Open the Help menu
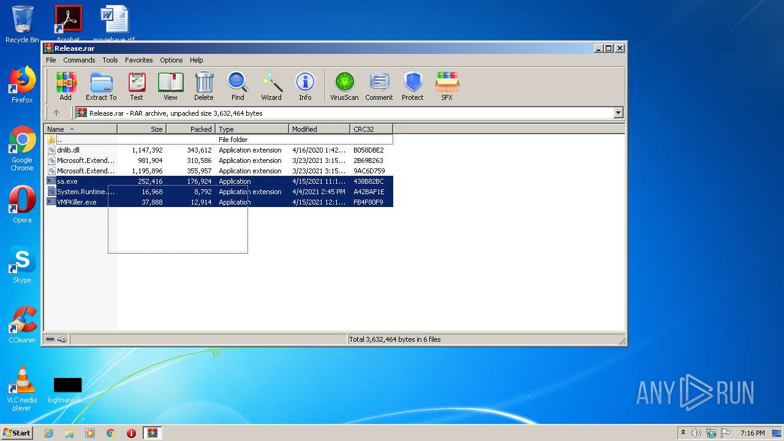This screenshot has height=441, width=784. 196,60
